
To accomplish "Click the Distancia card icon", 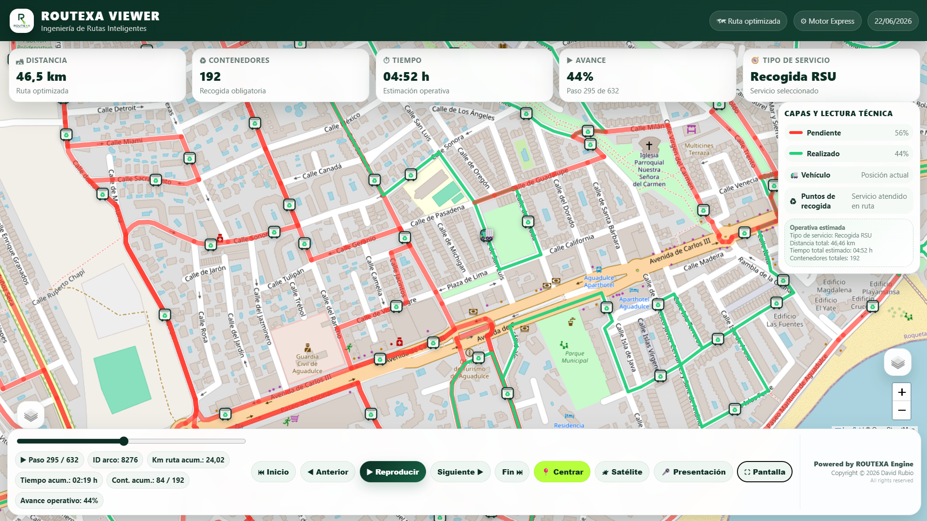I will [20, 61].
